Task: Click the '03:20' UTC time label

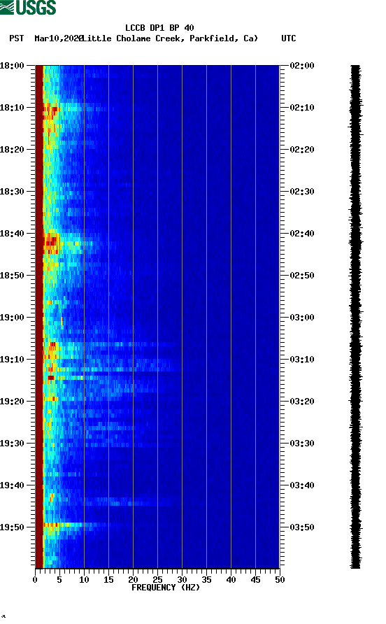Action: click(302, 402)
